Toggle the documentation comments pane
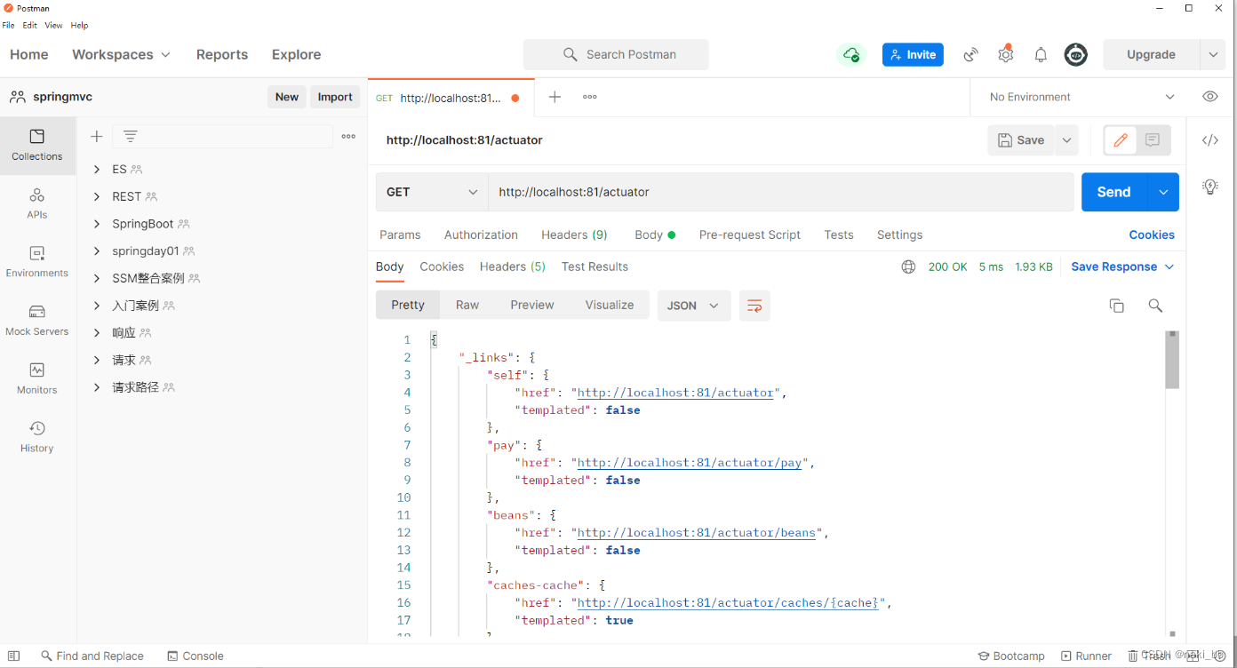Viewport: 1237px width, 668px height. (x=1153, y=139)
